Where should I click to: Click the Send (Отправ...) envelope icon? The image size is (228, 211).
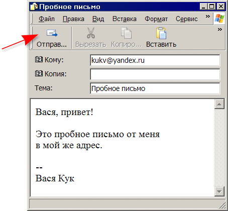[52, 33]
